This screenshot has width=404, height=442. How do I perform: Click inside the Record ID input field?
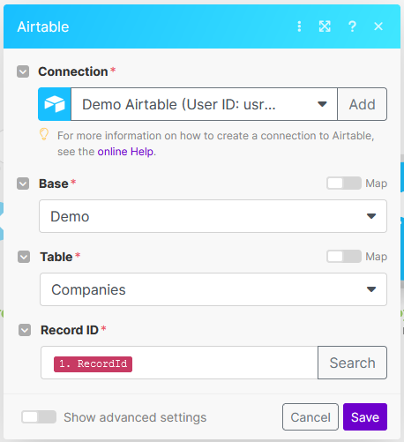click(179, 363)
